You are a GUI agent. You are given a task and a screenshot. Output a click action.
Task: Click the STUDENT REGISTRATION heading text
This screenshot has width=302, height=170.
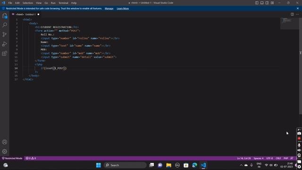(x=56, y=27)
